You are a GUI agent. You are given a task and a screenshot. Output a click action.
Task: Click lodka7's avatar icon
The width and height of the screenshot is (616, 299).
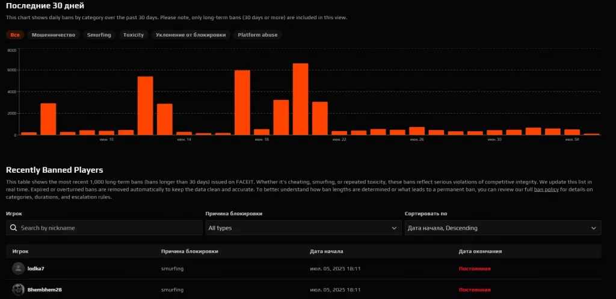pyautogui.click(x=18, y=269)
